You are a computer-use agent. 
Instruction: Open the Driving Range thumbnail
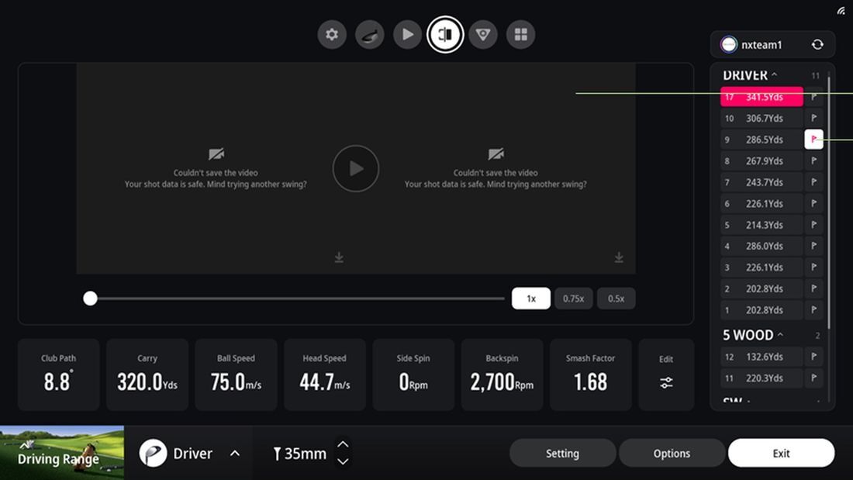point(62,453)
